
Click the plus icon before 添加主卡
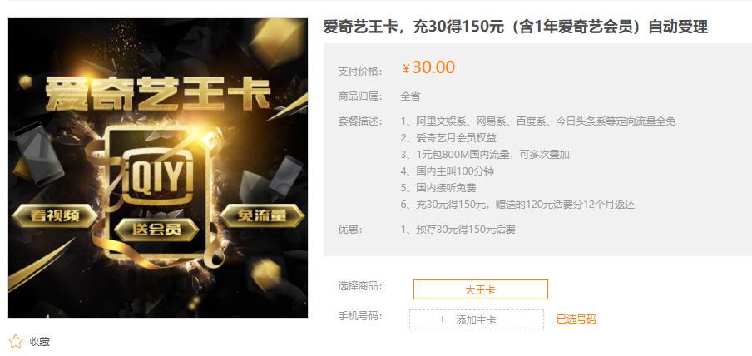pyautogui.click(x=443, y=319)
